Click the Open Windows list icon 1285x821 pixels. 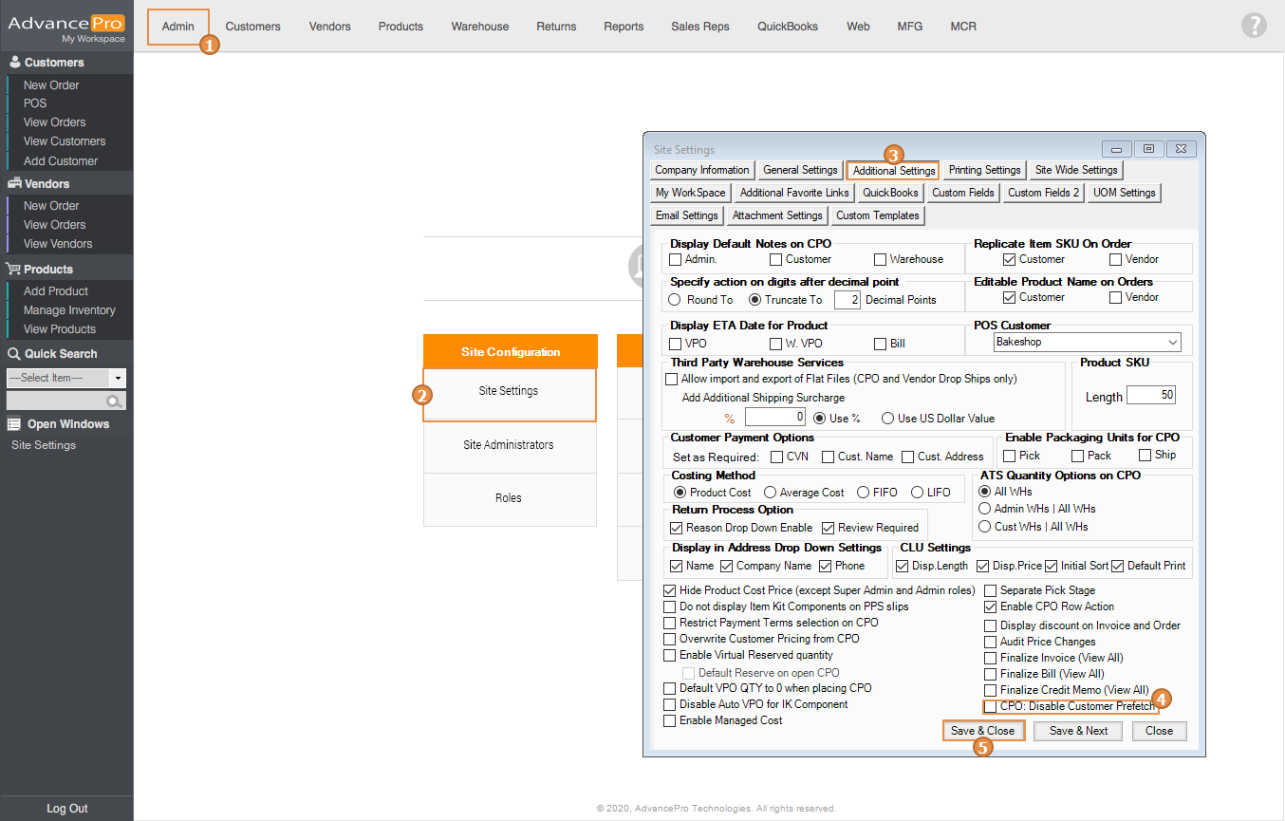tap(14, 424)
